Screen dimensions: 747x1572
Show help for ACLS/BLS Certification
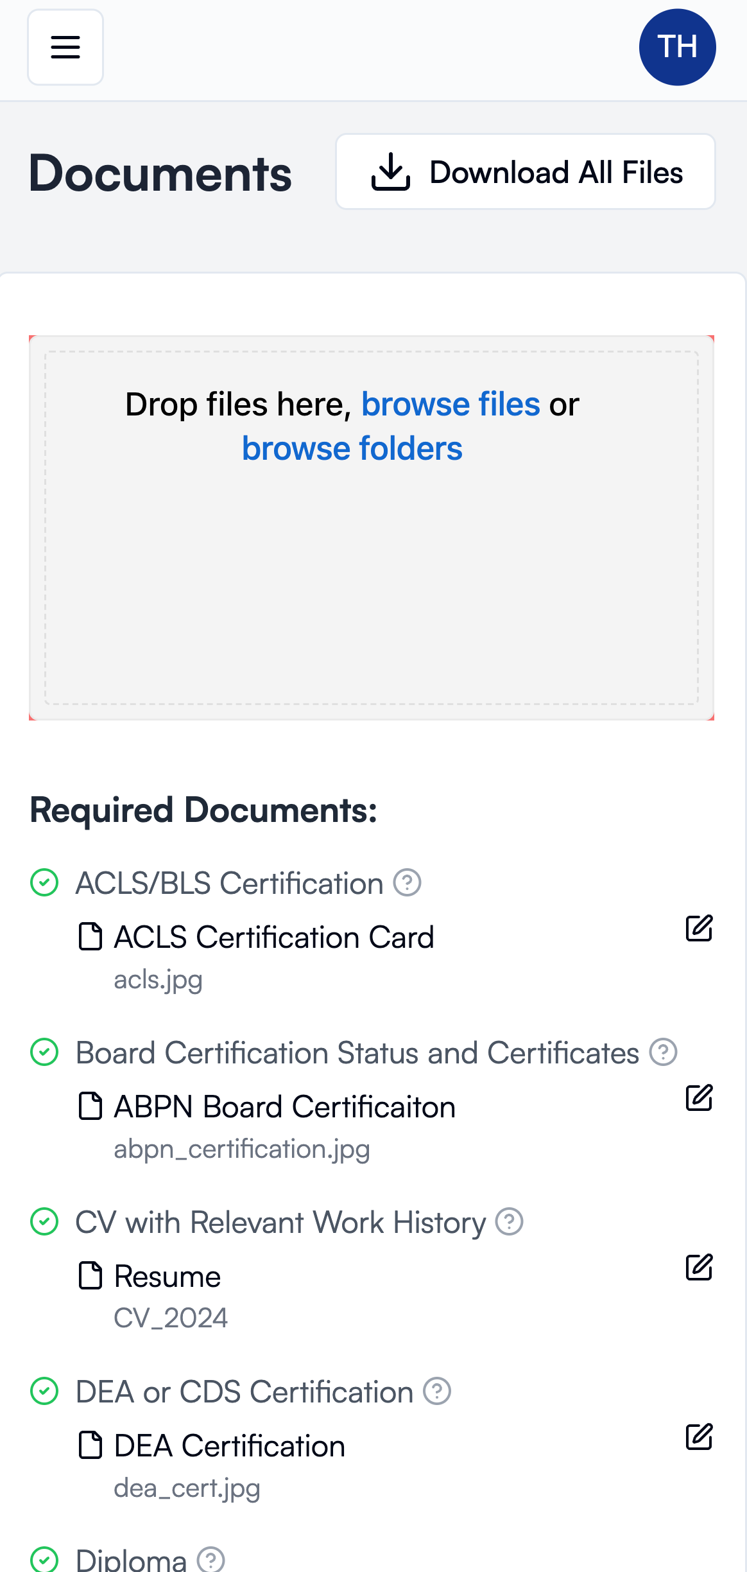click(x=408, y=882)
